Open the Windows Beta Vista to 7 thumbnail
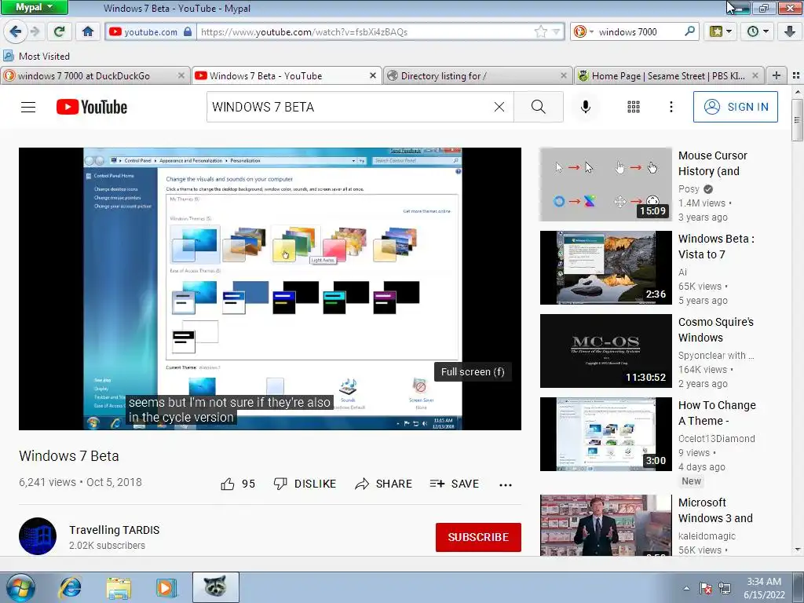 point(605,268)
